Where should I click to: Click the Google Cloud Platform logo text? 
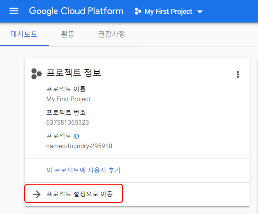76,11
